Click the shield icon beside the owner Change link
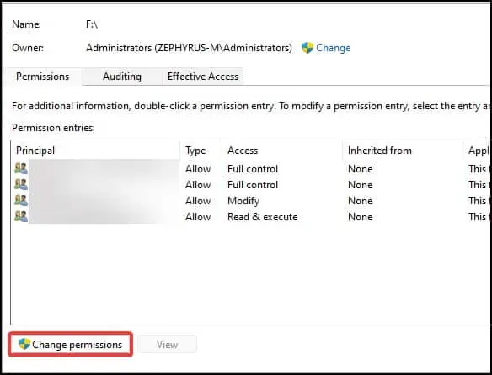Image resolution: width=492 pixels, height=375 pixels. (x=307, y=48)
